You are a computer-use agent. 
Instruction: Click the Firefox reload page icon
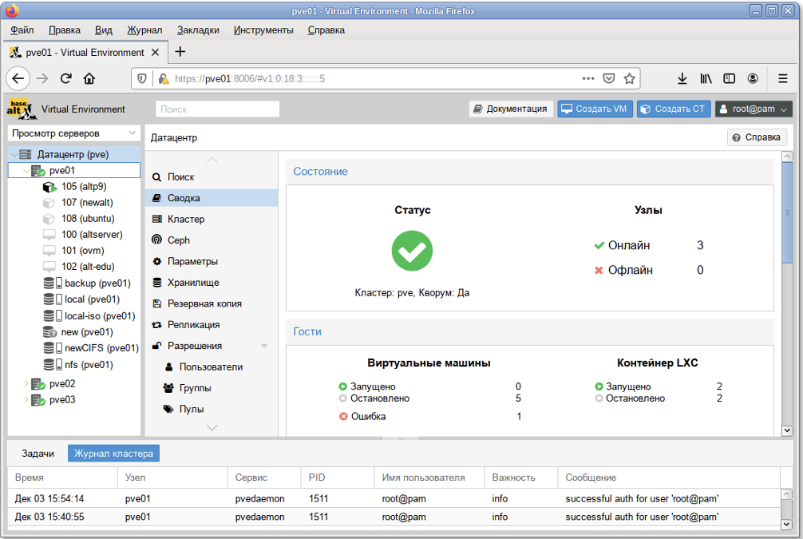point(65,78)
